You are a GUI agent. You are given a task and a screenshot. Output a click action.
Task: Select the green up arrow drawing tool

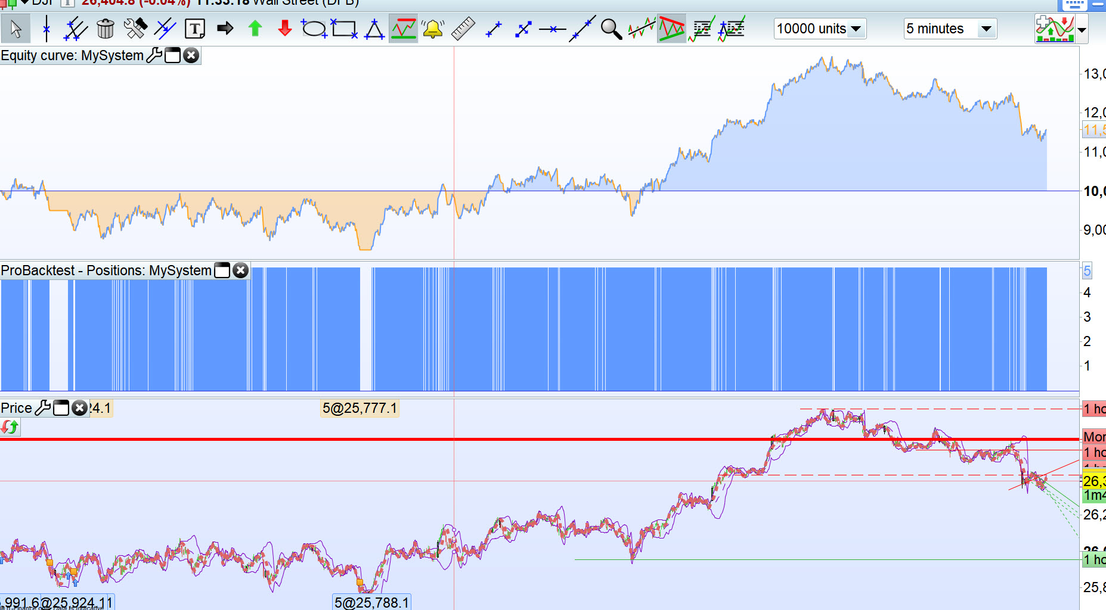click(x=255, y=29)
